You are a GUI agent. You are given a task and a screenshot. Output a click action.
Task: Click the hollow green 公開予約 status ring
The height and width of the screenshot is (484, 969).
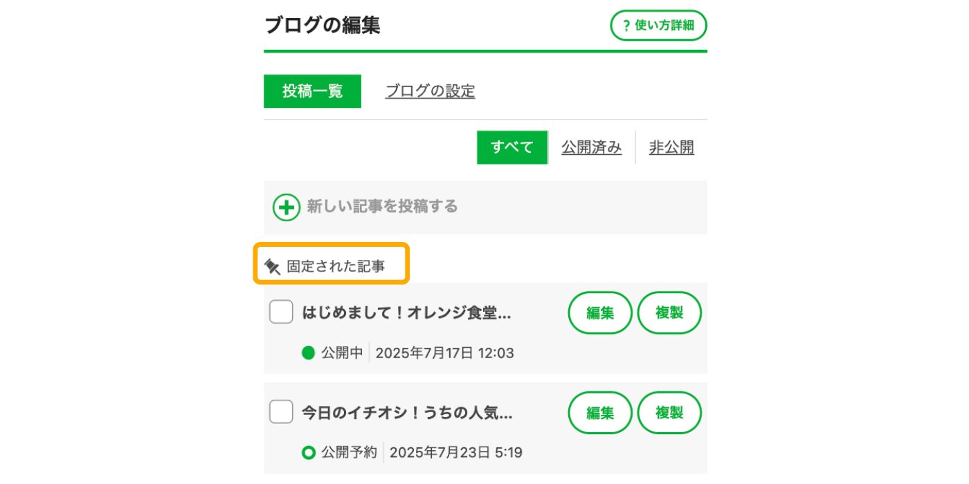[x=309, y=453]
